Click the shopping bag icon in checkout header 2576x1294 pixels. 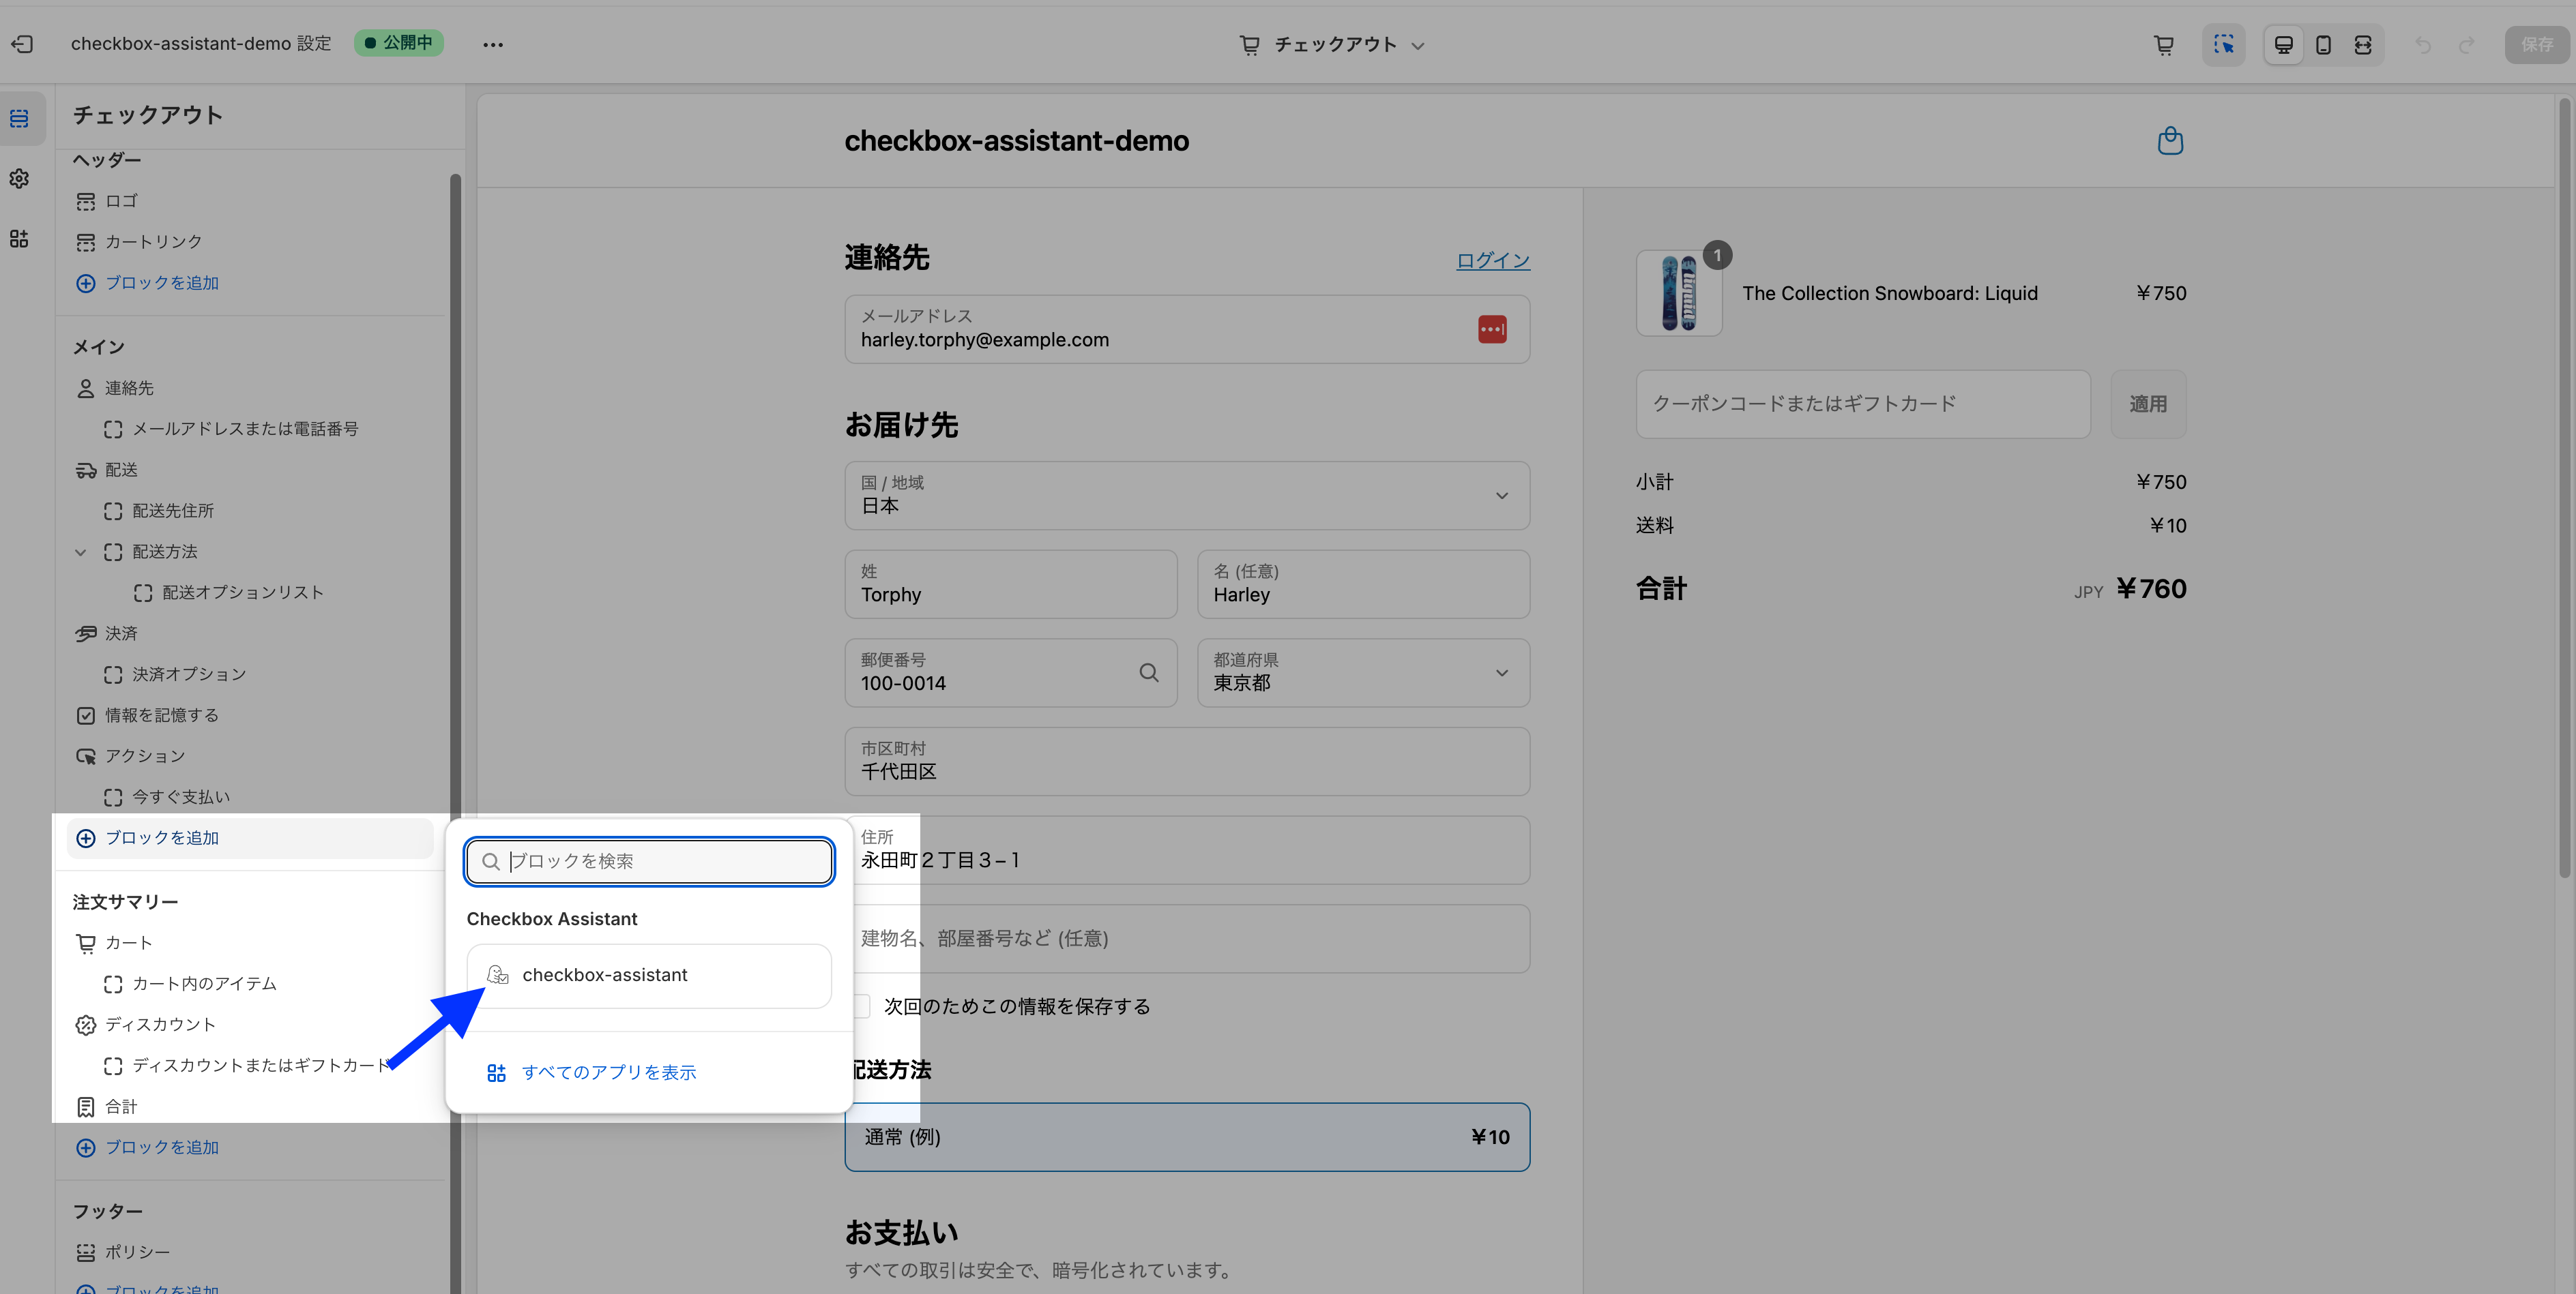pyautogui.click(x=2170, y=141)
